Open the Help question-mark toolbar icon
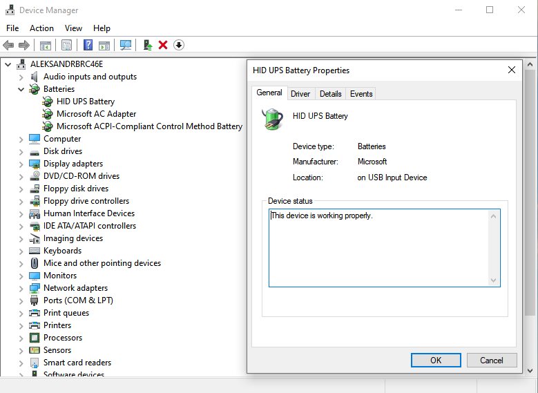The width and height of the screenshot is (538, 393). (x=88, y=45)
